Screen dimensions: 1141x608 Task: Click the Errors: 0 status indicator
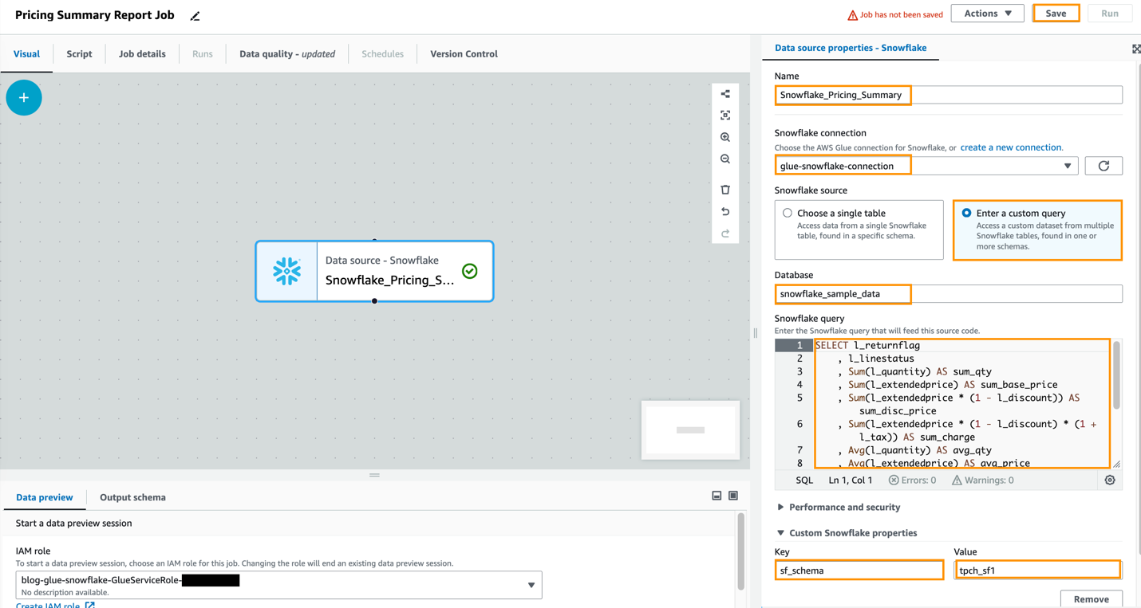(912, 481)
